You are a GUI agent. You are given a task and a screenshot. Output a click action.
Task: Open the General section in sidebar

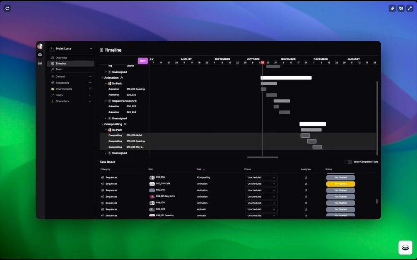click(x=60, y=77)
